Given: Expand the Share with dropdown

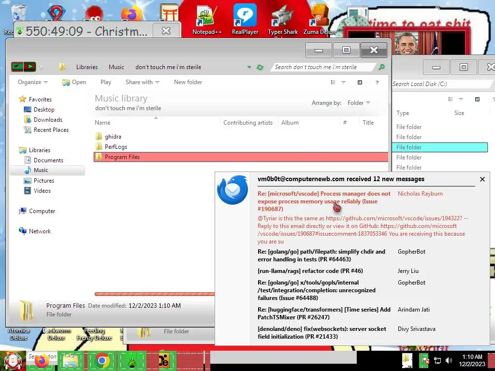Looking at the screenshot, I should [x=143, y=82].
